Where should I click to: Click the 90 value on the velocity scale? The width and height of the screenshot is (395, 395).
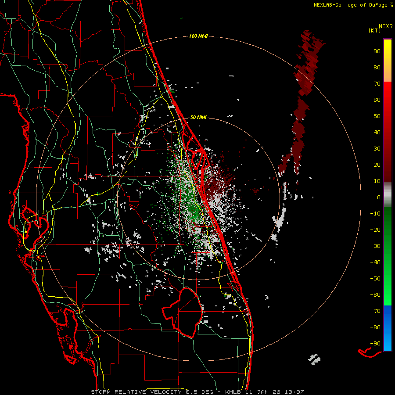coord(377,51)
